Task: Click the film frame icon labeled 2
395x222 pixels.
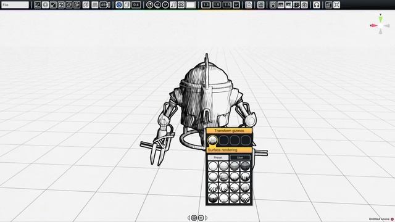Action: (x=296, y=5)
